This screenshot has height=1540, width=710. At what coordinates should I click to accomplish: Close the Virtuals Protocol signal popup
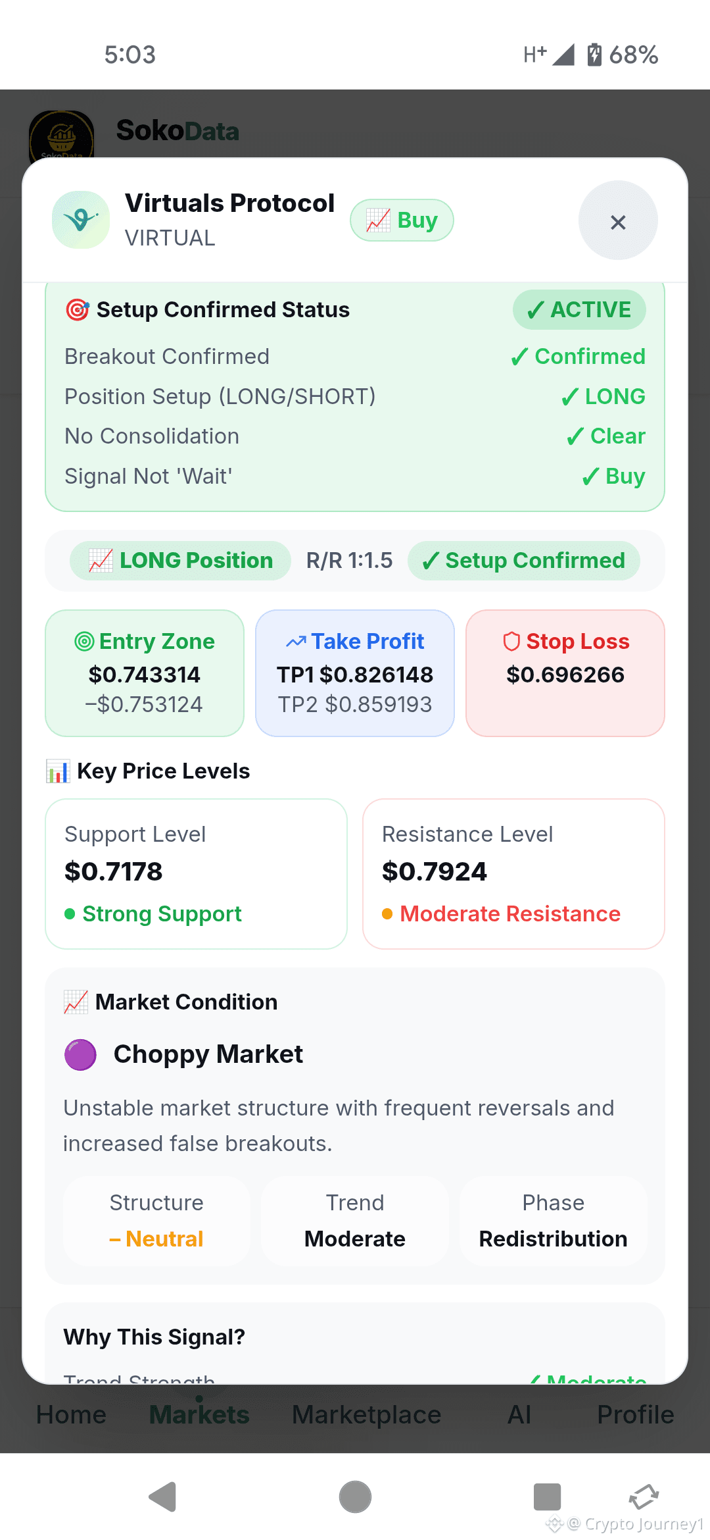point(618,221)
